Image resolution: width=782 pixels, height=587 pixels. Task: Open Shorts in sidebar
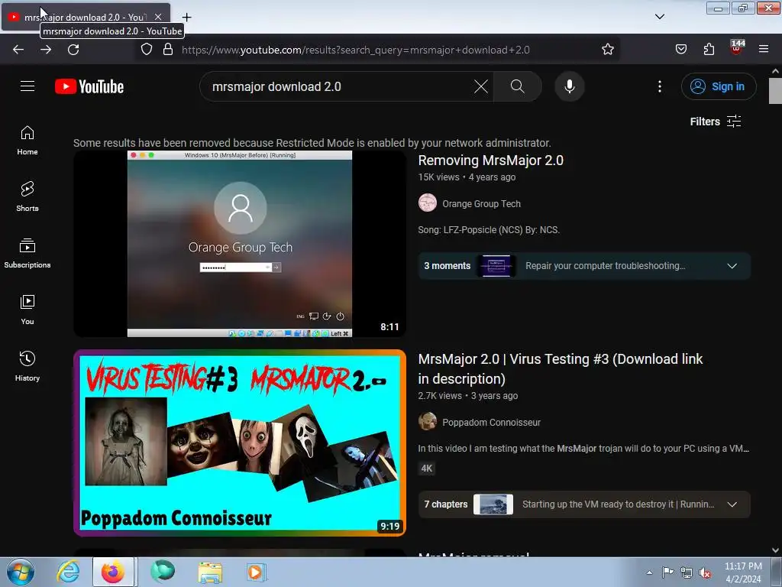(27, 196)
